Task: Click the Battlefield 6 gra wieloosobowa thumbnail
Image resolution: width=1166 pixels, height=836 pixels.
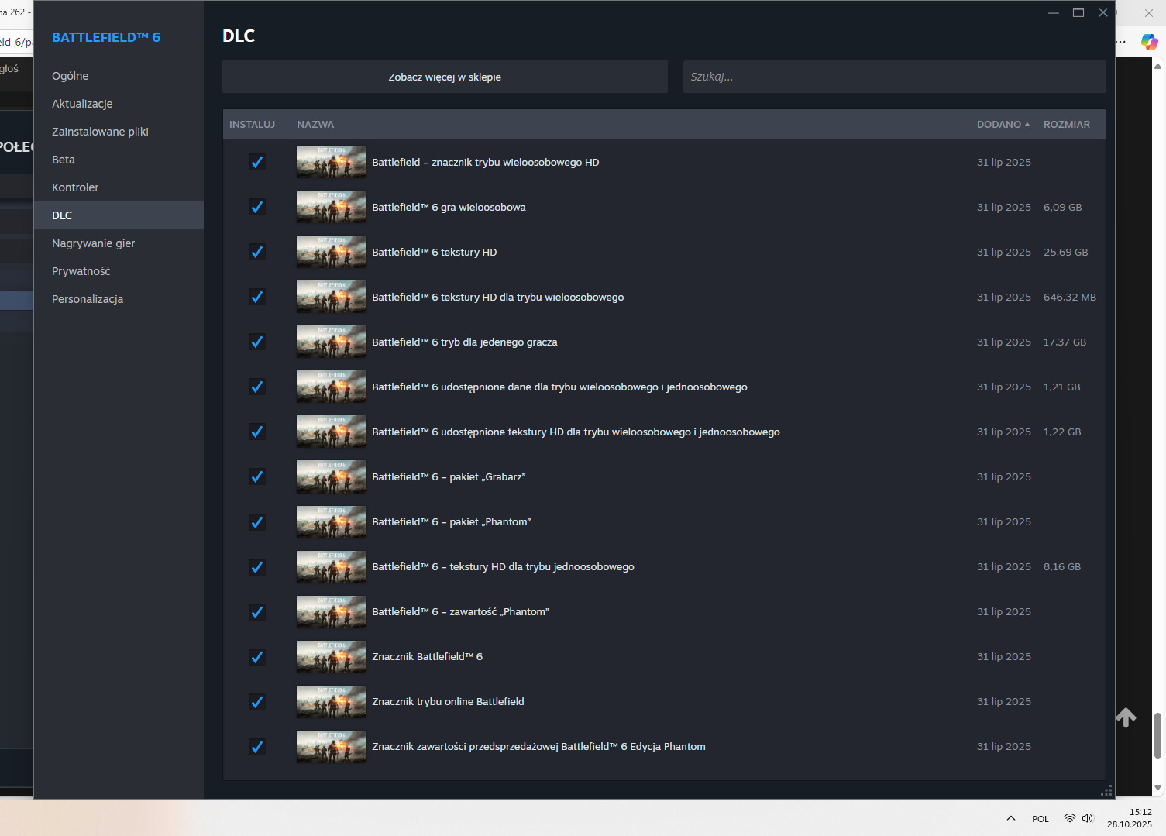Action: (332, 207)
